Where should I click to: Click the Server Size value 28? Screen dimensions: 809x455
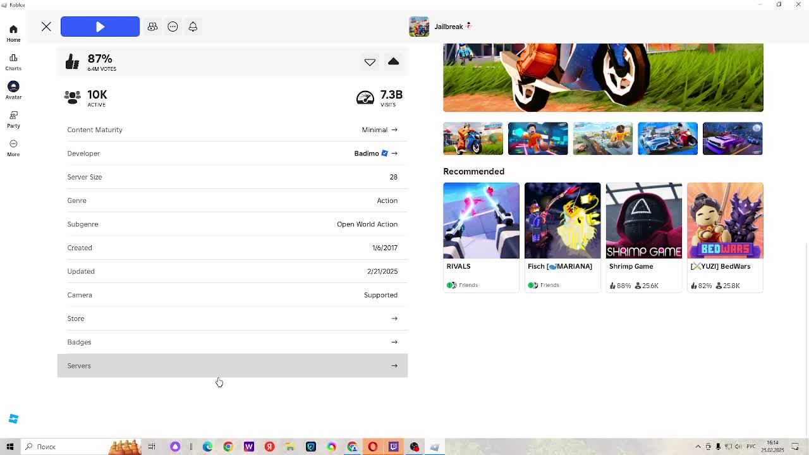click(394, 177)
